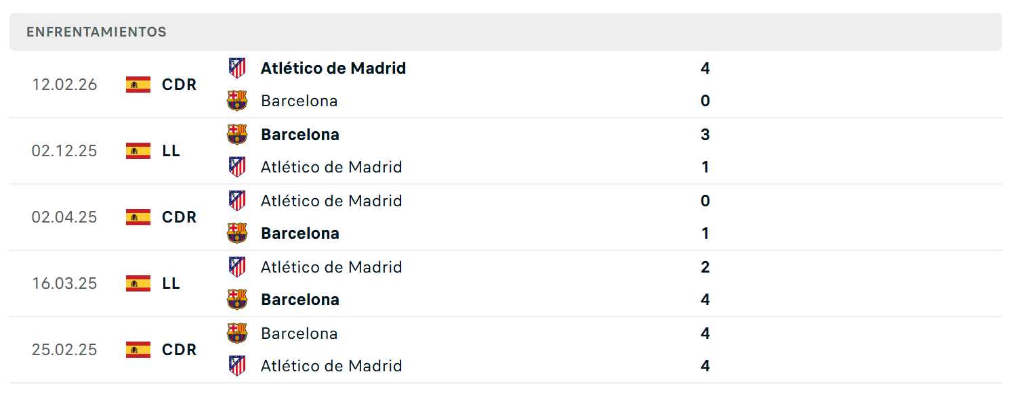Click Atlético de Madrid crest in 02.12.25 match
This screenshot has height=395, width=1011.
[236, 167]
